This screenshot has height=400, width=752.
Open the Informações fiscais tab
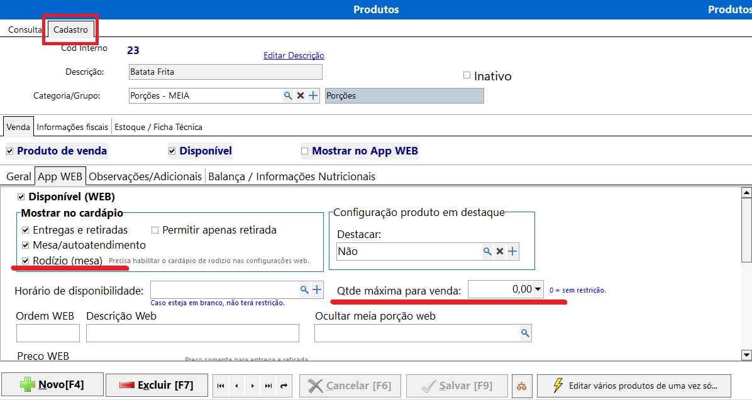click(x=72, y=127)
